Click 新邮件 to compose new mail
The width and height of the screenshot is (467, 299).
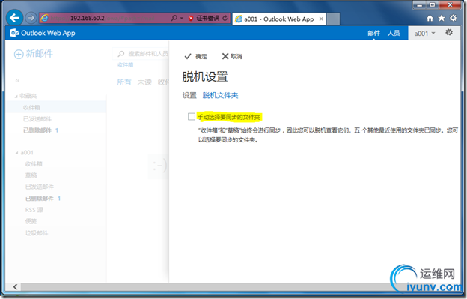click(34, 54)
